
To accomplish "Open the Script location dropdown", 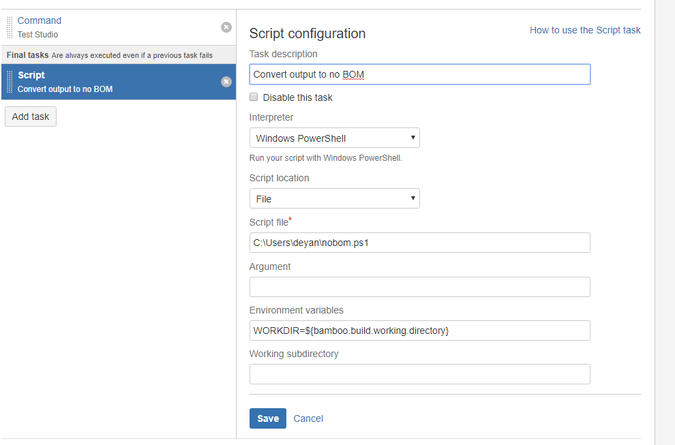I will 335,198.
